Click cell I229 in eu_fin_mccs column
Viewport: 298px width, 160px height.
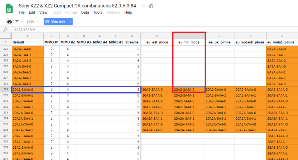pos(189,90)
